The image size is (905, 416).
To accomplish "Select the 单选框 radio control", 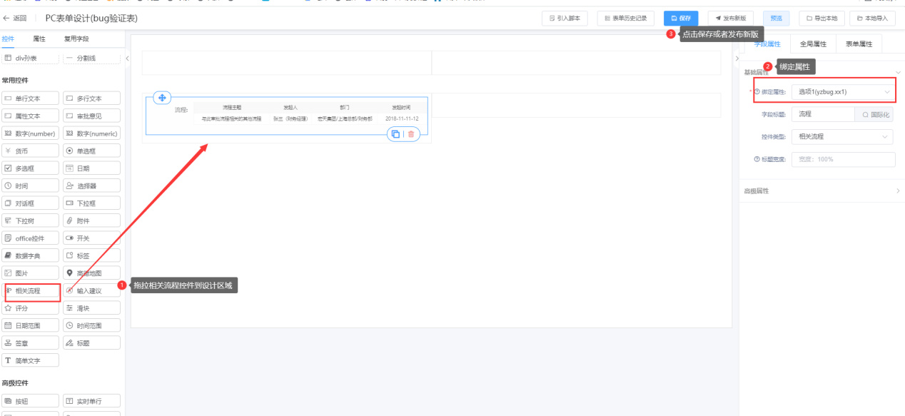I will pyautogui.click(x=91, y=151).
